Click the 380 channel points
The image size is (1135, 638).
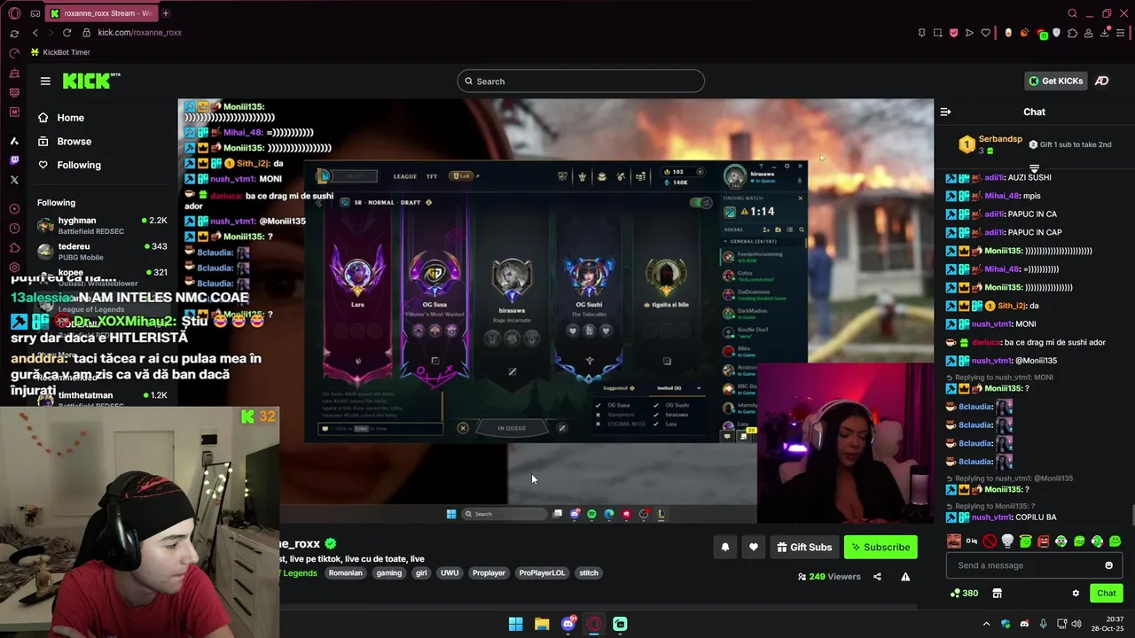pos(964,594)
